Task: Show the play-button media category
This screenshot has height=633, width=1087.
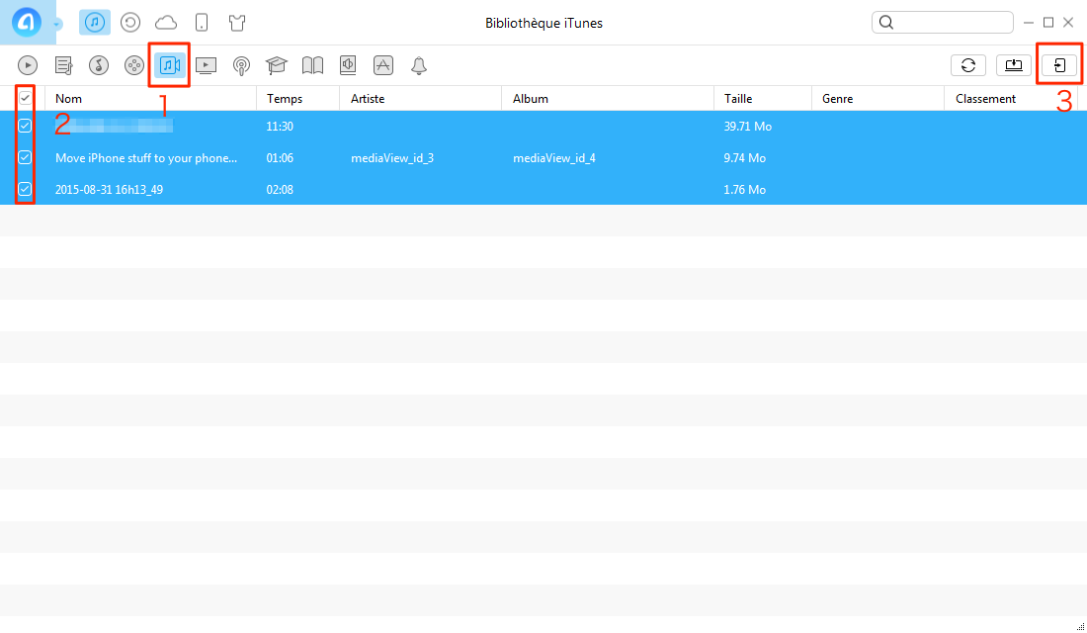Action: pyautogui.click(x=28, y=65)
